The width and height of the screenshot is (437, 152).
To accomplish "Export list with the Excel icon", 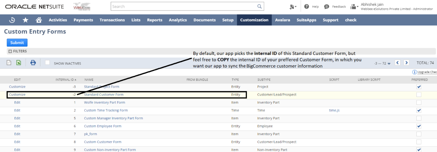I will [19, 63].
